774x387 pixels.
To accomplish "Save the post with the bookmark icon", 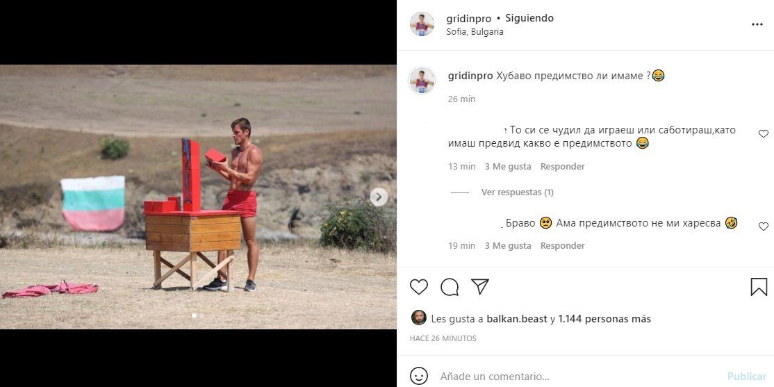I will [x=759, y=287].
